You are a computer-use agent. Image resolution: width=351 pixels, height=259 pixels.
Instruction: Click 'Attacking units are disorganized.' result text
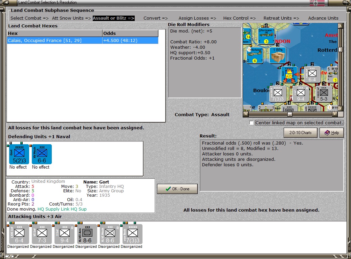click(x=238, y=159)
